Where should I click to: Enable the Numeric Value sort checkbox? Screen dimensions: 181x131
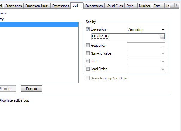click(x=88, y=53)
